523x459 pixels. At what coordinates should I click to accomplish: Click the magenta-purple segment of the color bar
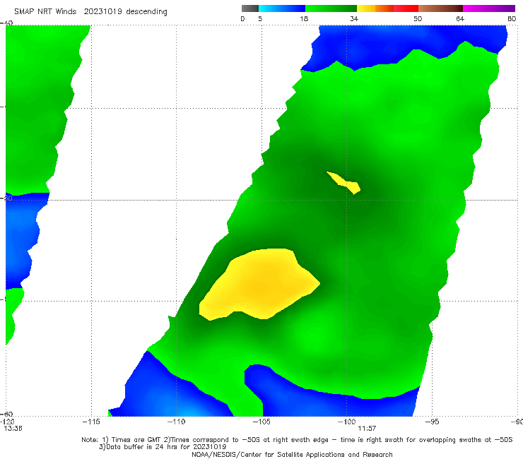(x=489, y=8)
